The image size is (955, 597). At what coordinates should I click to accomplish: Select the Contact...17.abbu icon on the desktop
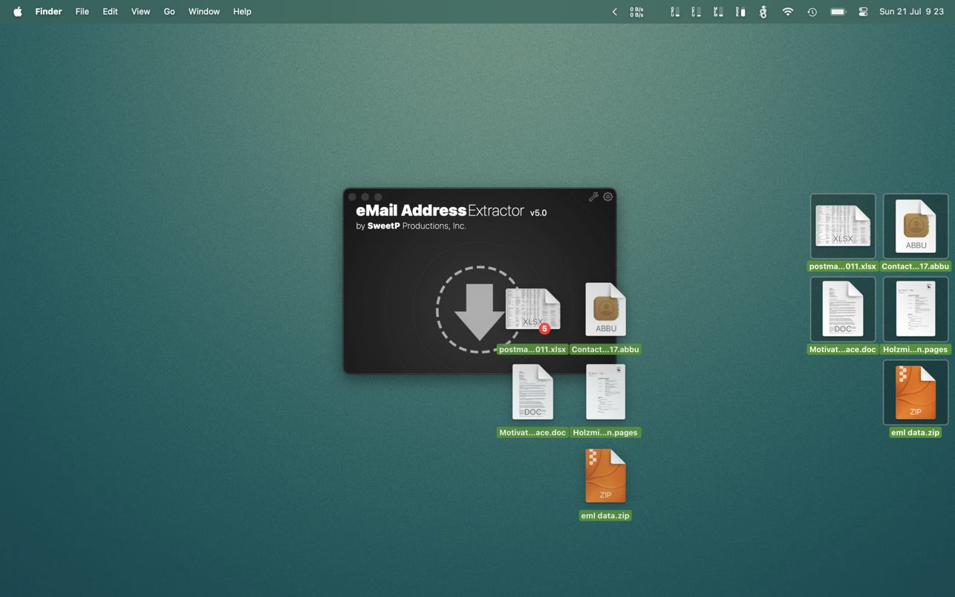(916, 226)
